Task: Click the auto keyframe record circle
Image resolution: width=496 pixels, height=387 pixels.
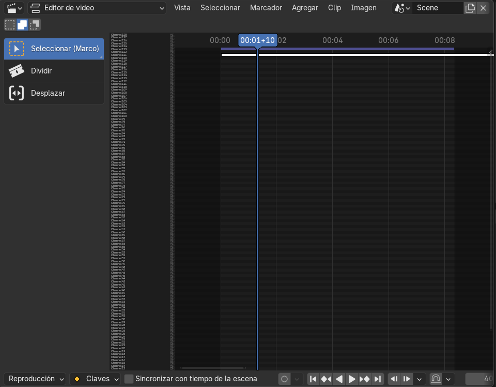Action: (284, 379)
